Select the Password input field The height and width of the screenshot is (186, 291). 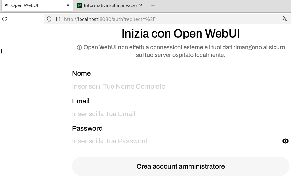(175, 141)
